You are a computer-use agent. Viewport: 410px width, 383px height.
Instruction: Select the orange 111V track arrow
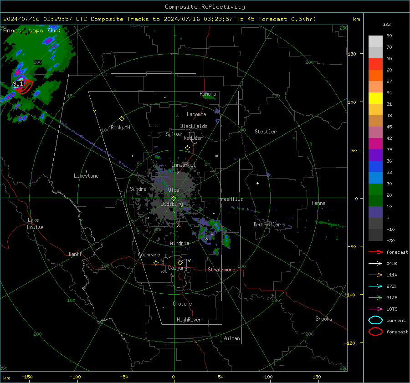point(375,275)
